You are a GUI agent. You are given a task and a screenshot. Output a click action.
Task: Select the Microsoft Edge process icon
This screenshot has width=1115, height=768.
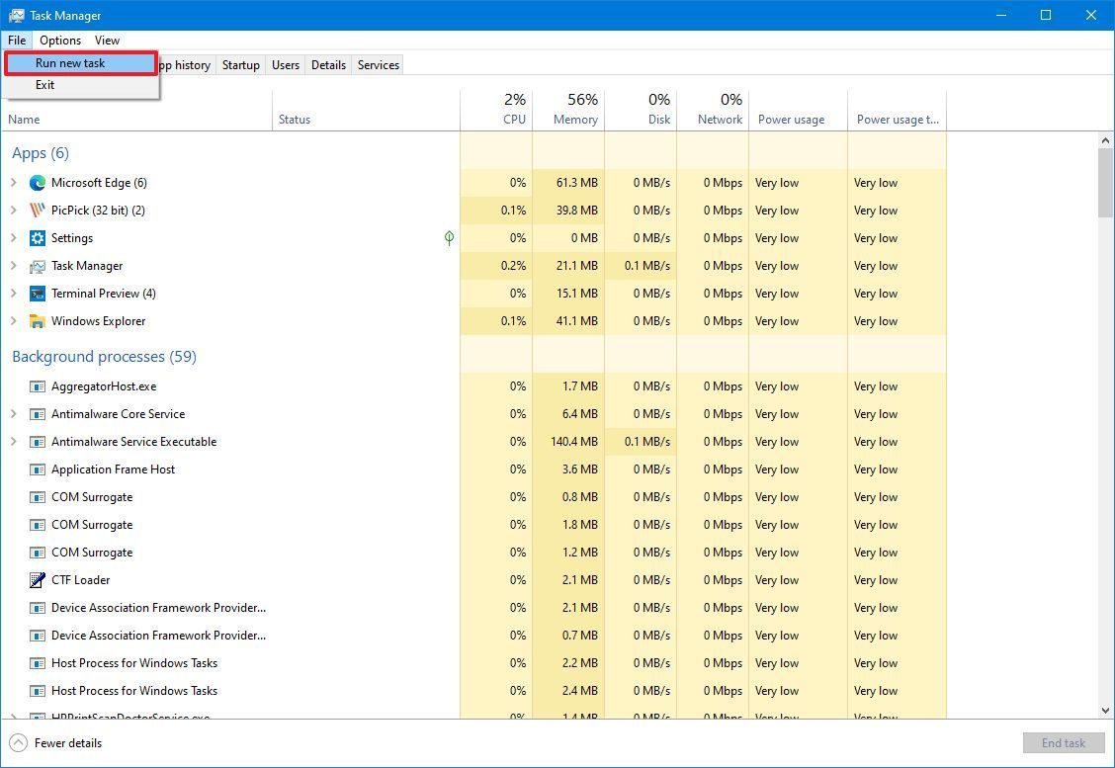tap(37, 182)
